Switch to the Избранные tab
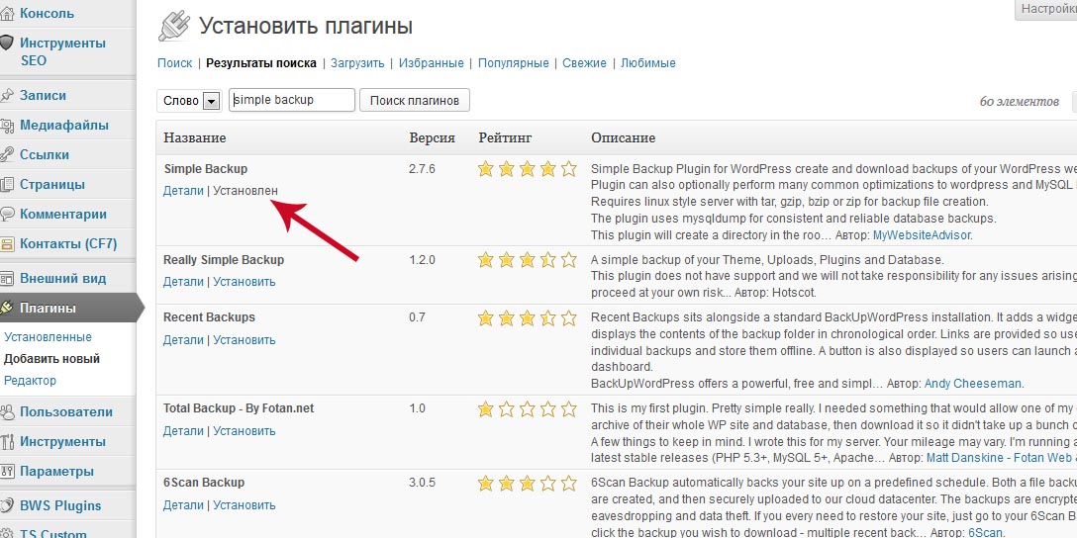Viewport: 1077px width, 538px height. pos(432,62)
